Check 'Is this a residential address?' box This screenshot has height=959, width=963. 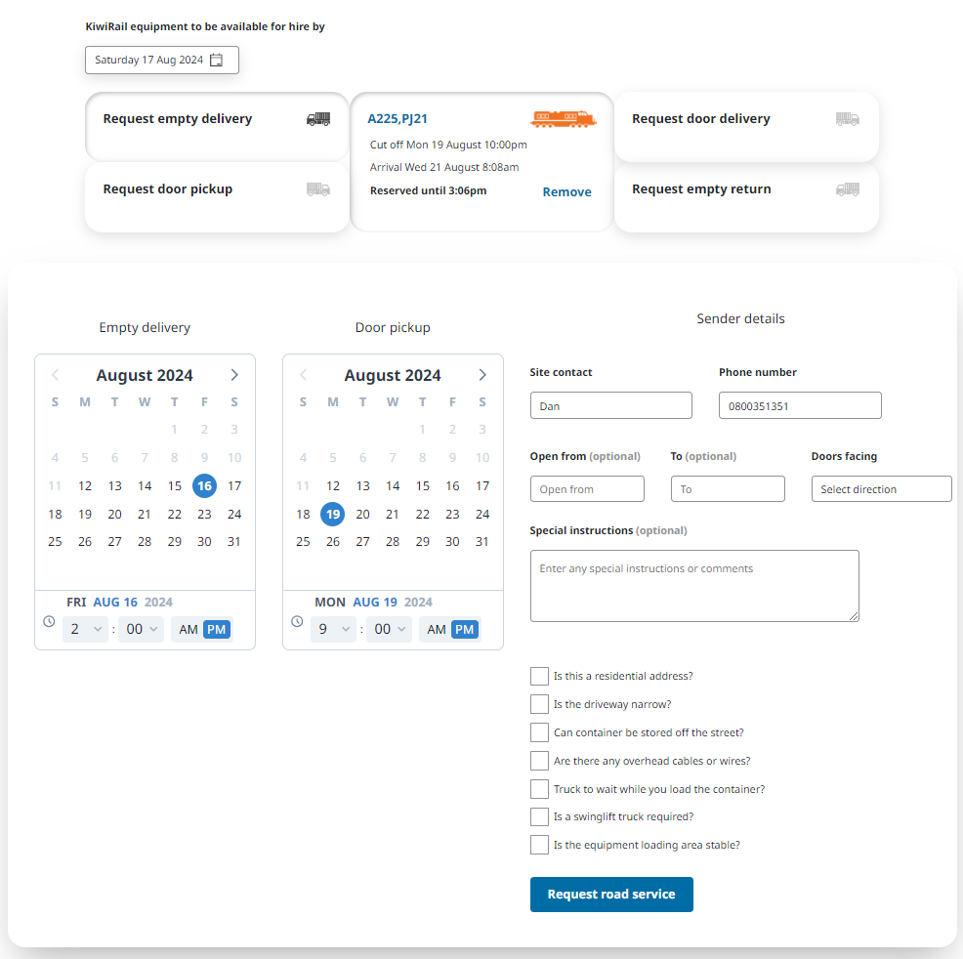pyautogui.click(x=539, y=676)
